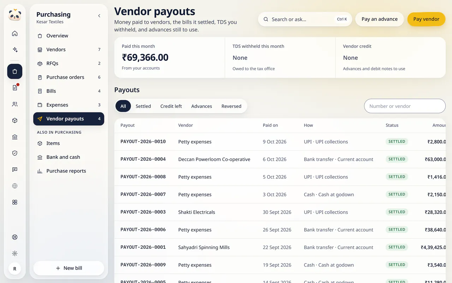Viewport: 452px width, 283px height.
Task: Click the Pay vendor button
Action: click(x=426, y=19)
